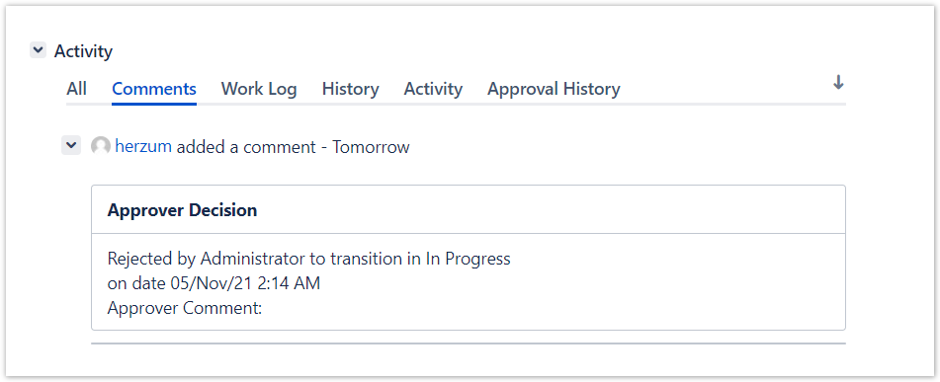Select the 05/Nov/21 2:14 AM date line
The height and width of the screenshot is (382, 940).
coord(214,283)
